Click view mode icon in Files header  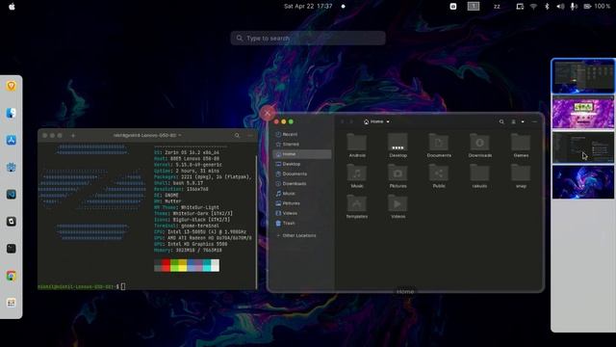coord(513,122)
